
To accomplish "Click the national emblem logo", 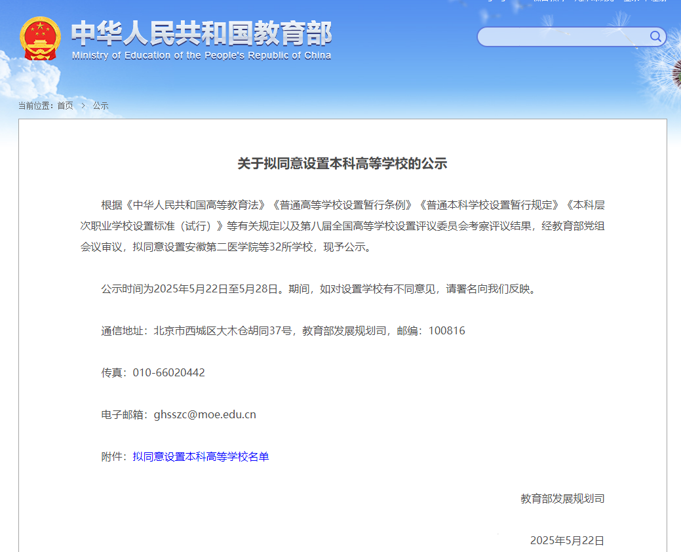I will pos(40,39).
